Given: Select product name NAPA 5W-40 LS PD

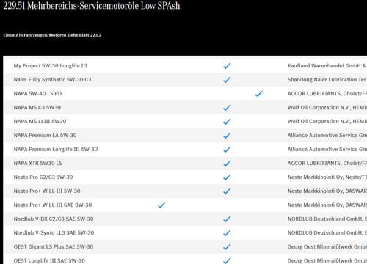Looking at the screenshot, I should 37,93.
